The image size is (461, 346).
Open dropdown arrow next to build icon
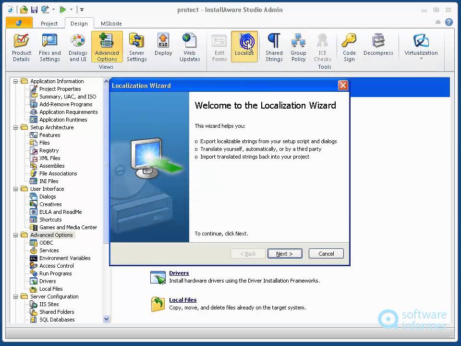[53, 10]
